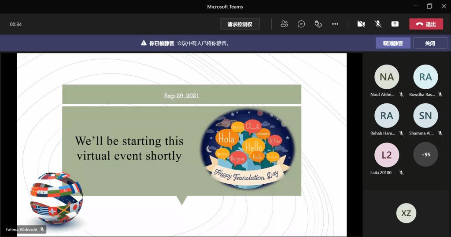
Task: Click the muted mic icon beside Nouf Alshe...
Action: [402, 95]
